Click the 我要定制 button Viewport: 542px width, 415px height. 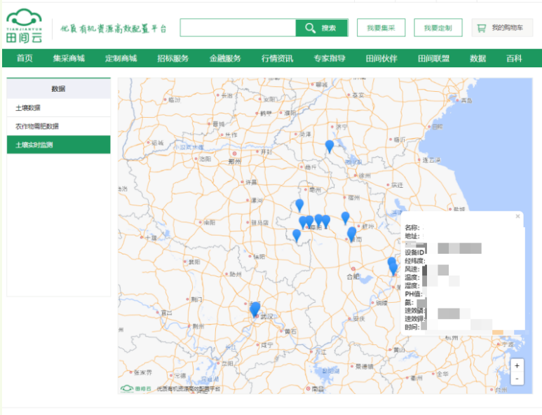click(438, 28)
